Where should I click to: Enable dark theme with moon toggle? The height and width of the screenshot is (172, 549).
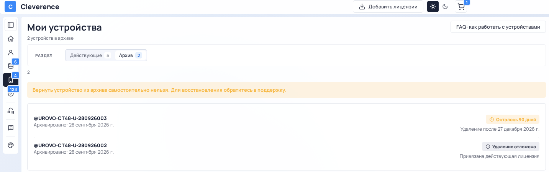pyautogui.click(x=445, y=6)
